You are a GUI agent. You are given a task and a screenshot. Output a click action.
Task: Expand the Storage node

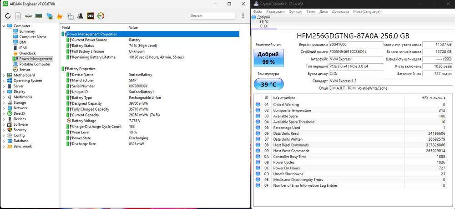point(4,103)
